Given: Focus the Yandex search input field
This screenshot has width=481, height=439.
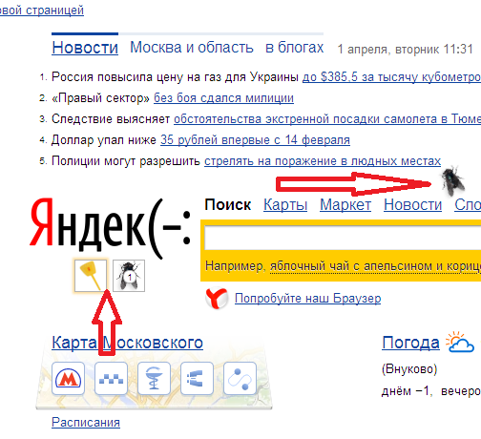Looking at the screenshot, I should (343, 237).
